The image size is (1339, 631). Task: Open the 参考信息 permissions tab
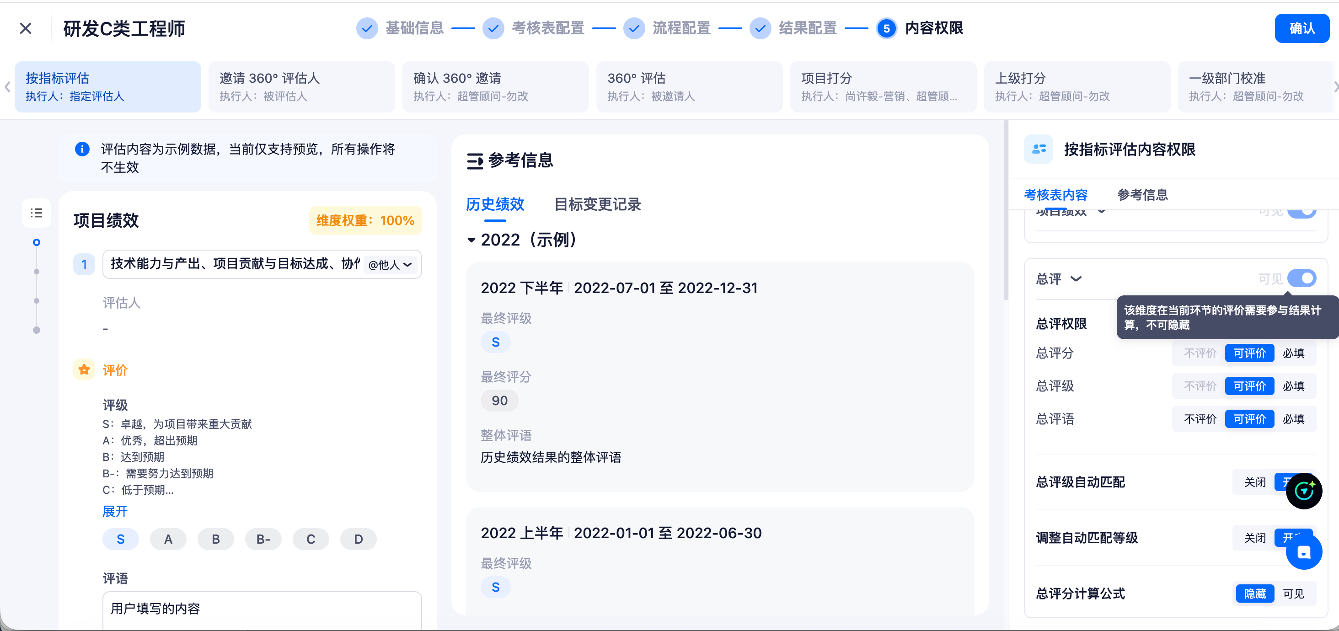[1142, 195]
